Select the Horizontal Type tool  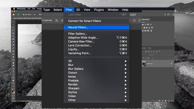pyautogui.click(x=13, y=71)
